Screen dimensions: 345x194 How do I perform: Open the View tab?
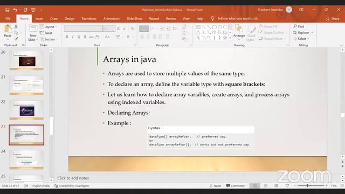tap(186, 19)
